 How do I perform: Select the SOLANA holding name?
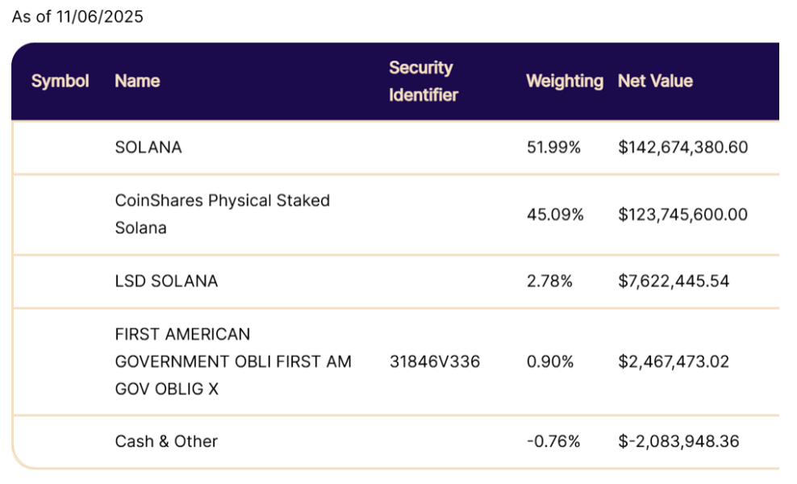tap(148, 147)
